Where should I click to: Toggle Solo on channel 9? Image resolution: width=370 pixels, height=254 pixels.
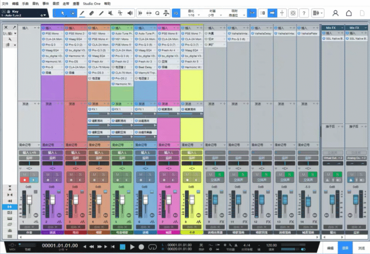tap(221, 173)
